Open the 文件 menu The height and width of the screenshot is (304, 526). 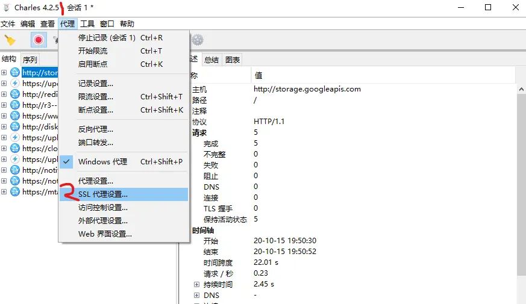click(x=8, y=24)
